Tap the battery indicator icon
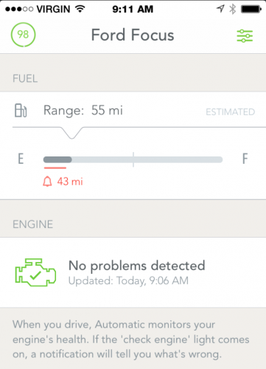 coord(251,9)
